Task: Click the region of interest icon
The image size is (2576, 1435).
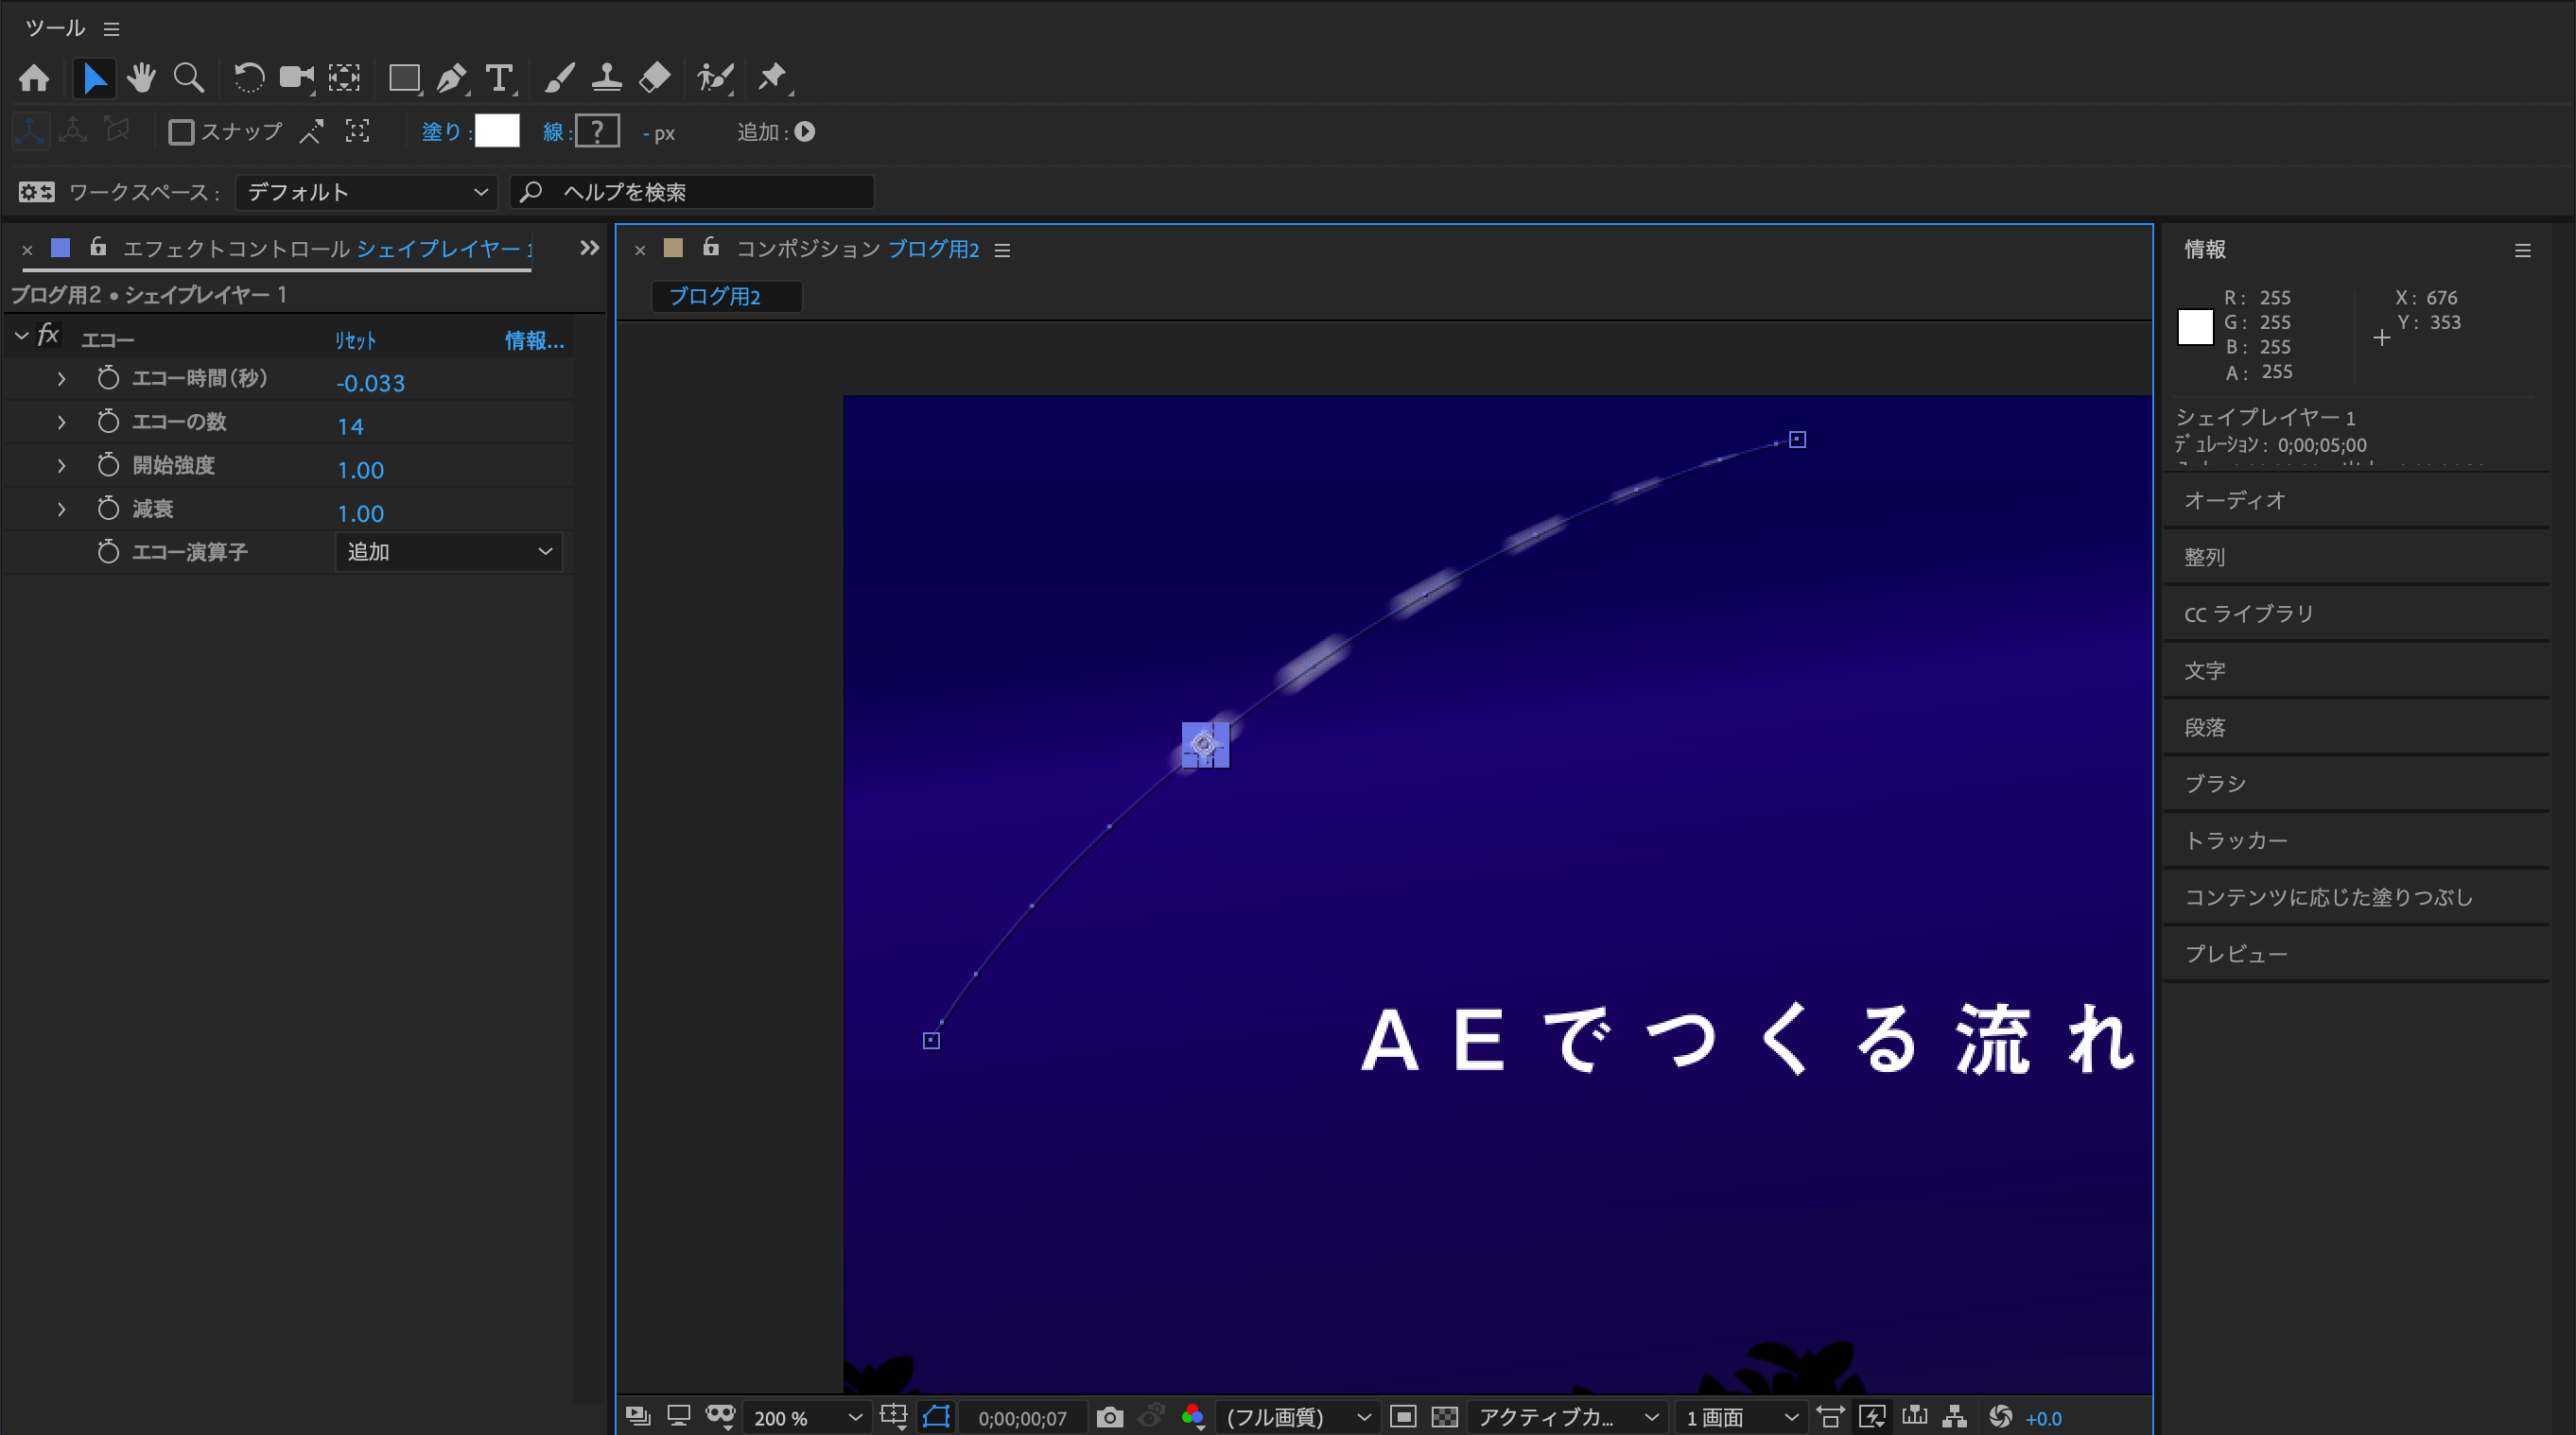Action: click(1403, 1417)
